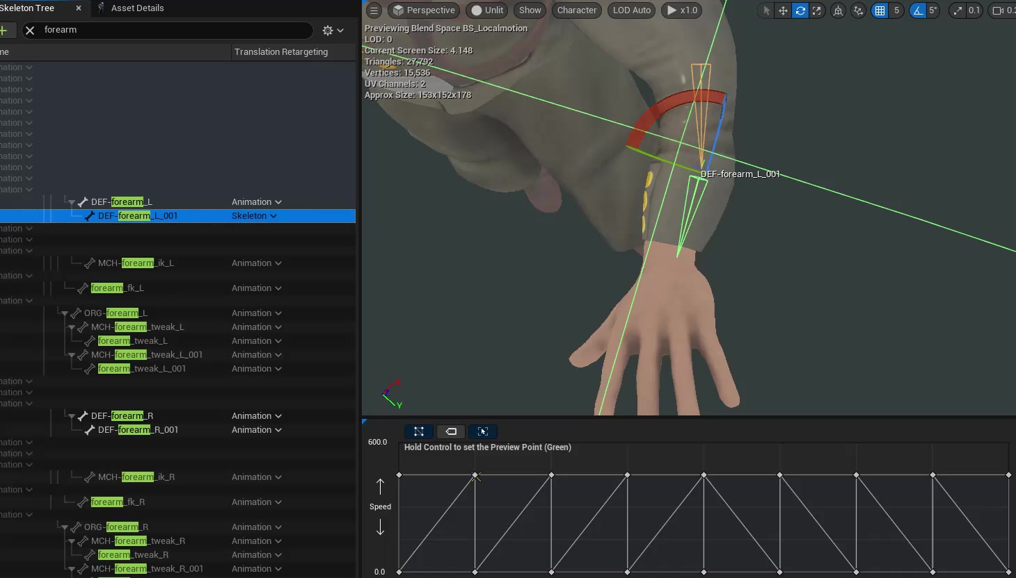Image resolution: width=1016 pixels, height=578 pixels.
Task: Clear the forearm search text
Action: click(30, 30)
